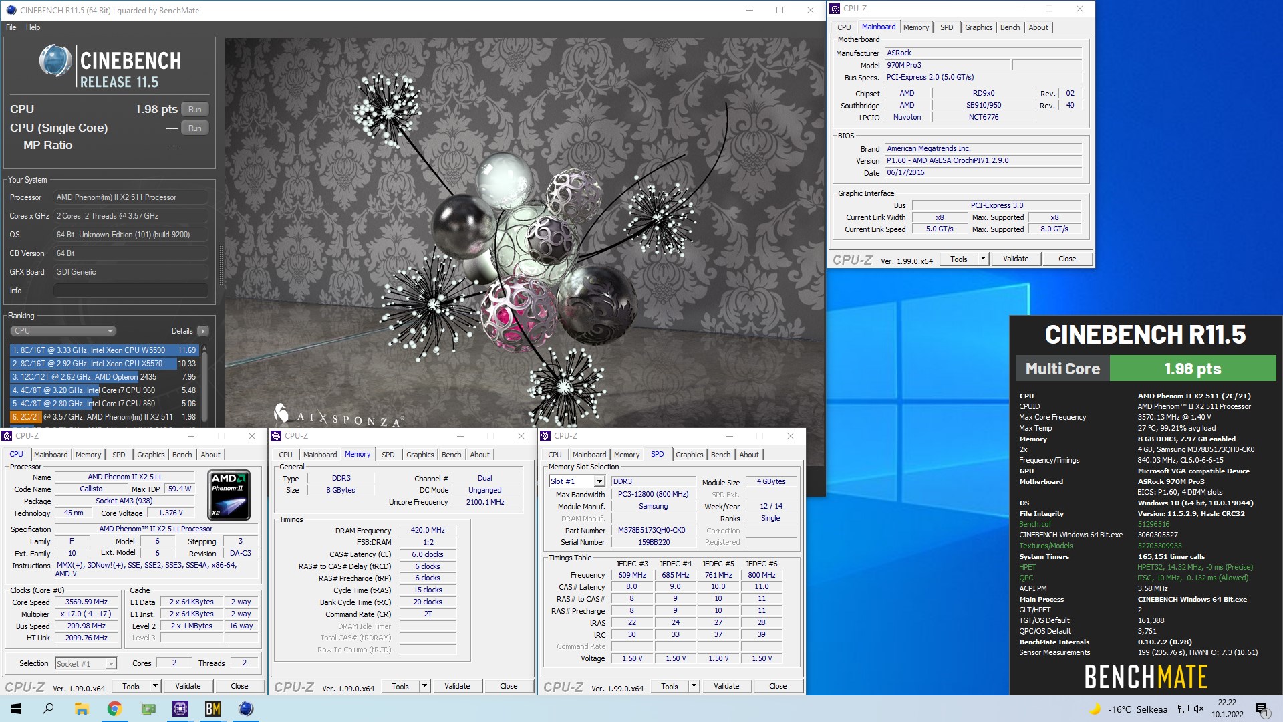The width and height of the screenshot is (1283, 722).
Task: Click the Core Speed 3569.59 MHz value
Action: coord(86,602)
